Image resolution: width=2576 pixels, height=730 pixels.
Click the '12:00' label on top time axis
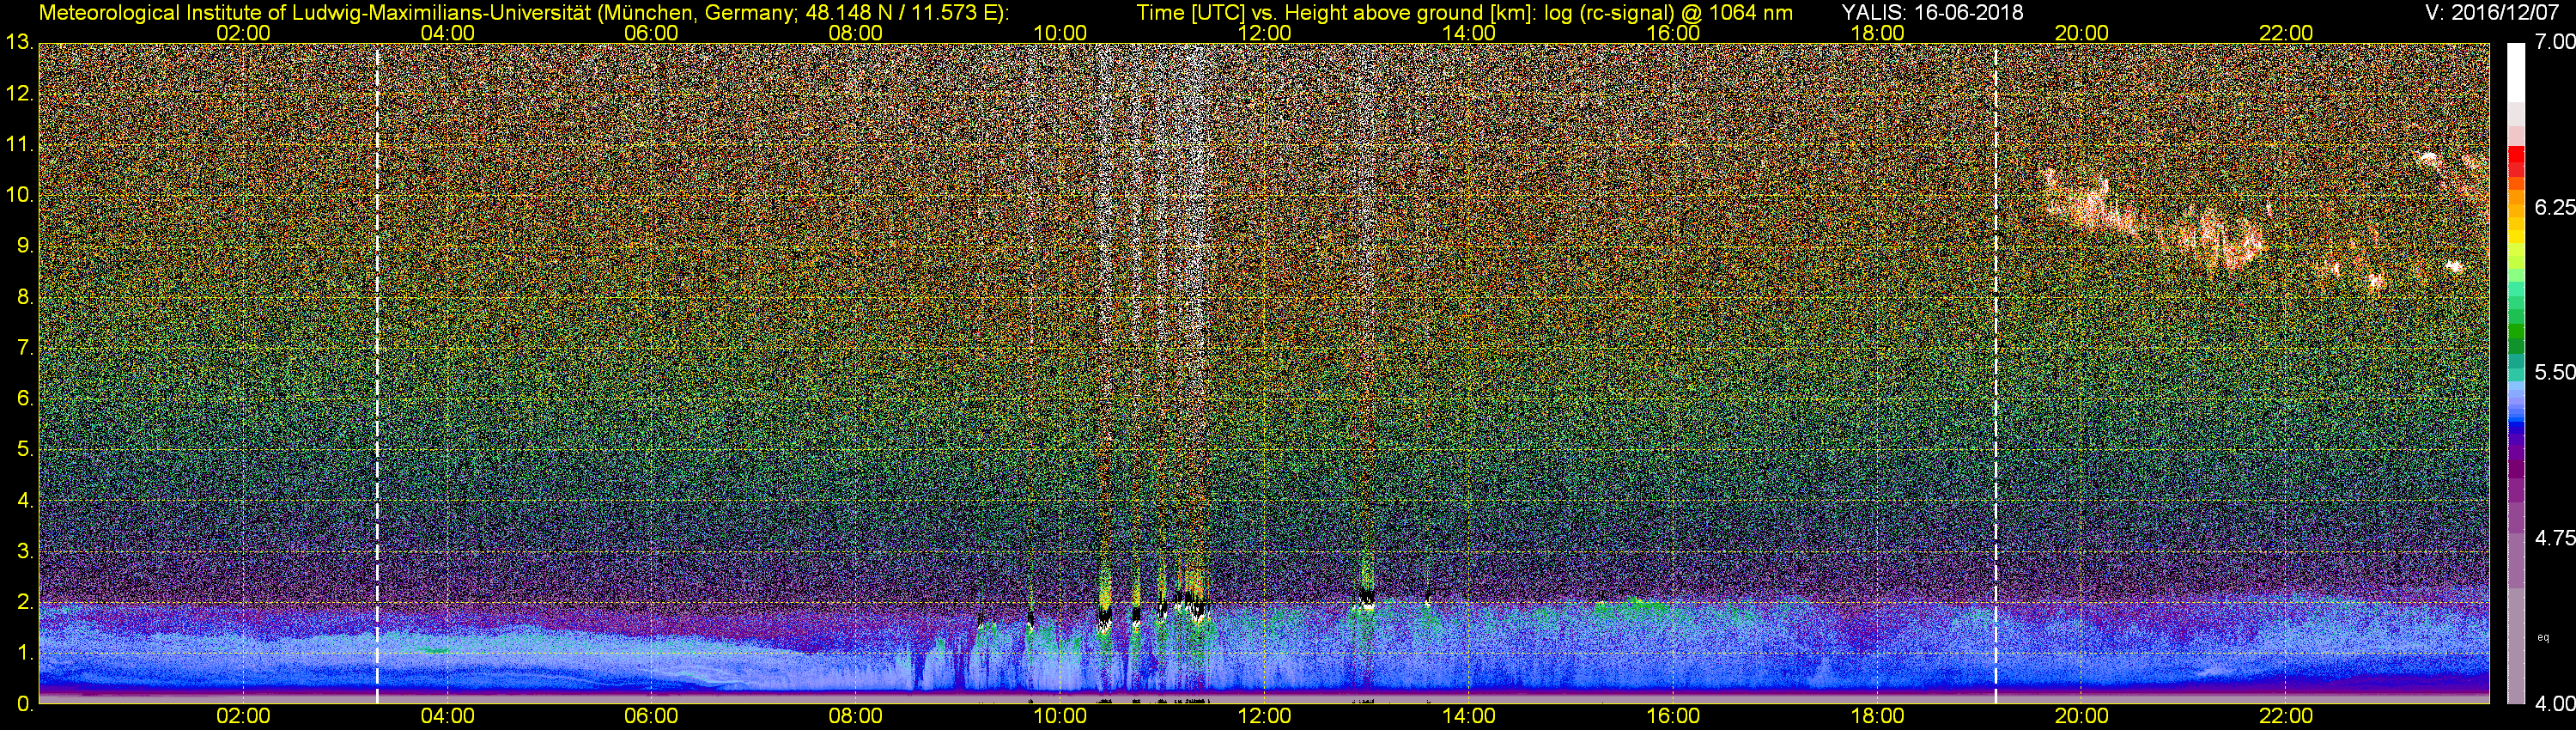1264,33
